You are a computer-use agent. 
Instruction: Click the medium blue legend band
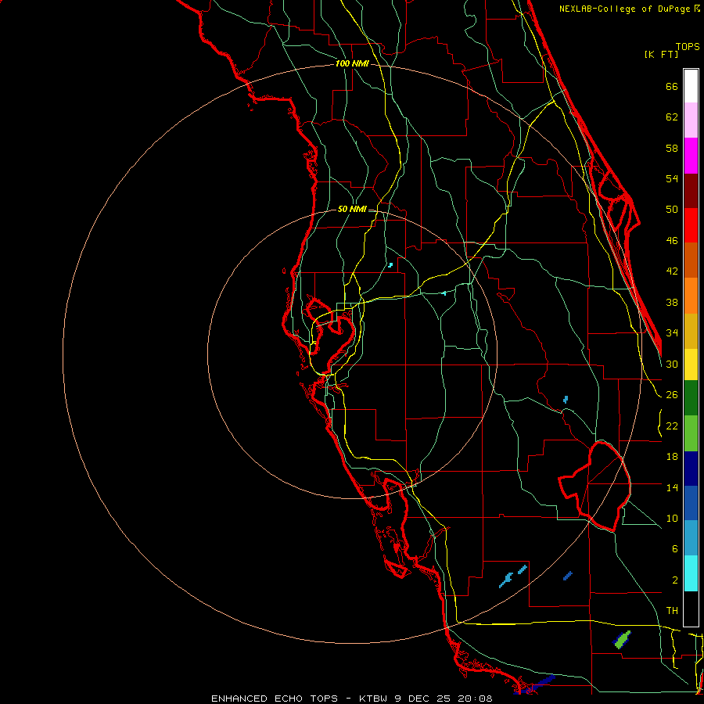[691, 503]
